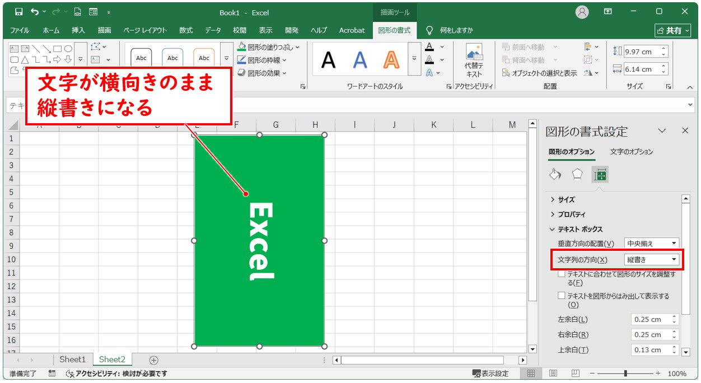Collapse the テキスト ボックス section
This screenshot has height=383, width=701.
coord(576,230)
